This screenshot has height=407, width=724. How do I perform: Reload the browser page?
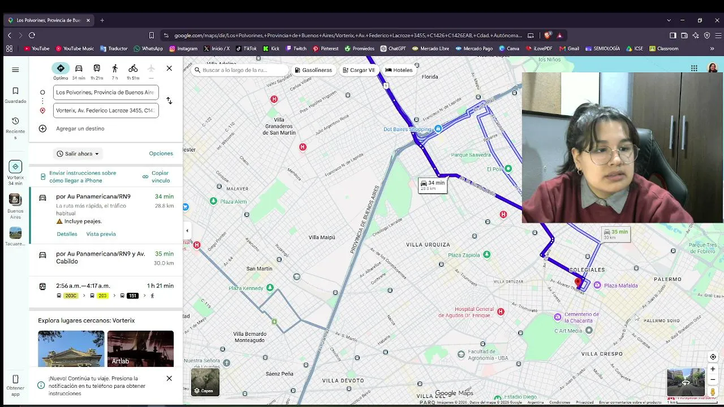(32, 35)
